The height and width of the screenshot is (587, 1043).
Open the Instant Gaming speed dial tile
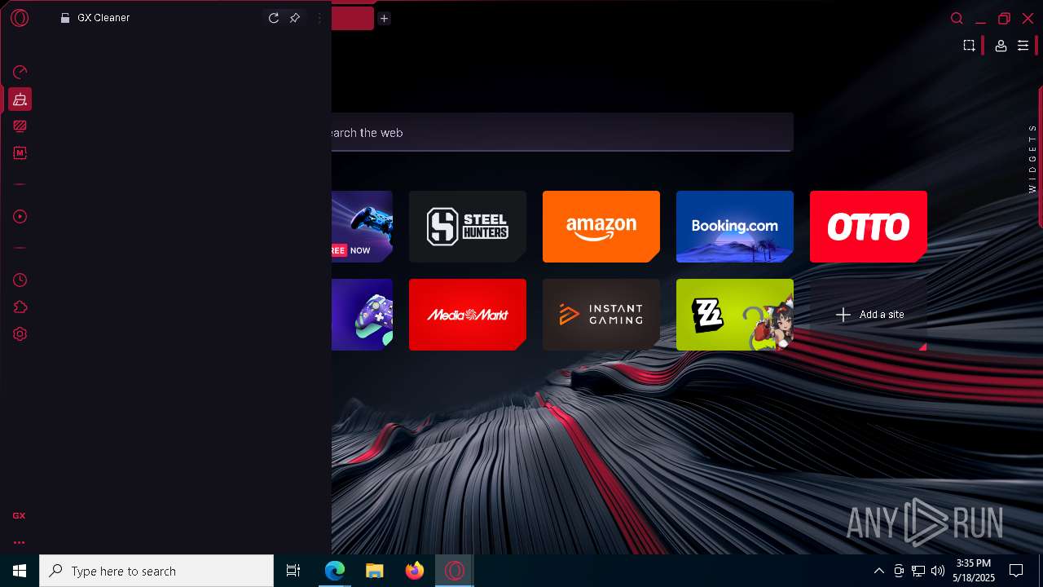coord(601,315)
